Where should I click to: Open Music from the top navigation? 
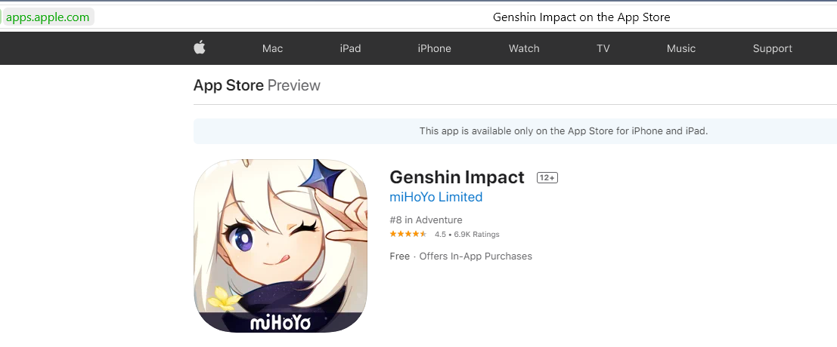pyautogui.click(x=680, y=48)
